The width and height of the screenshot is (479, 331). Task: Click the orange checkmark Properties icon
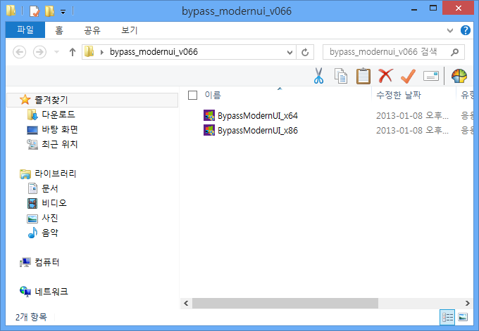tap(408, 76)
